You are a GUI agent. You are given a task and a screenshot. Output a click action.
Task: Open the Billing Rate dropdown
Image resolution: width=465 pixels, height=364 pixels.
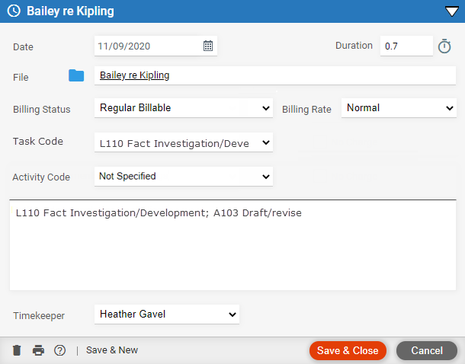(x=399, y=108)
